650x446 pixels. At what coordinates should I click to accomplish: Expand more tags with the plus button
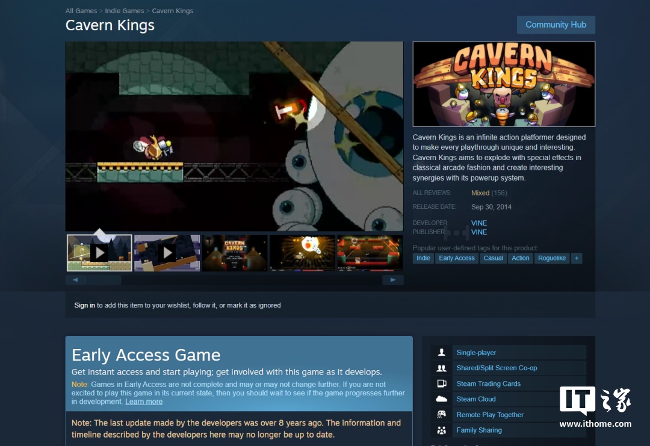[576, 258]
